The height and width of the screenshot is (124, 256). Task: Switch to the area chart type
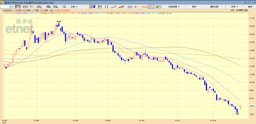point(121,7)
